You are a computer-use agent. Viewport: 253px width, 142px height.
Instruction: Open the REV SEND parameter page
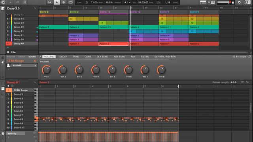point(119,57)
